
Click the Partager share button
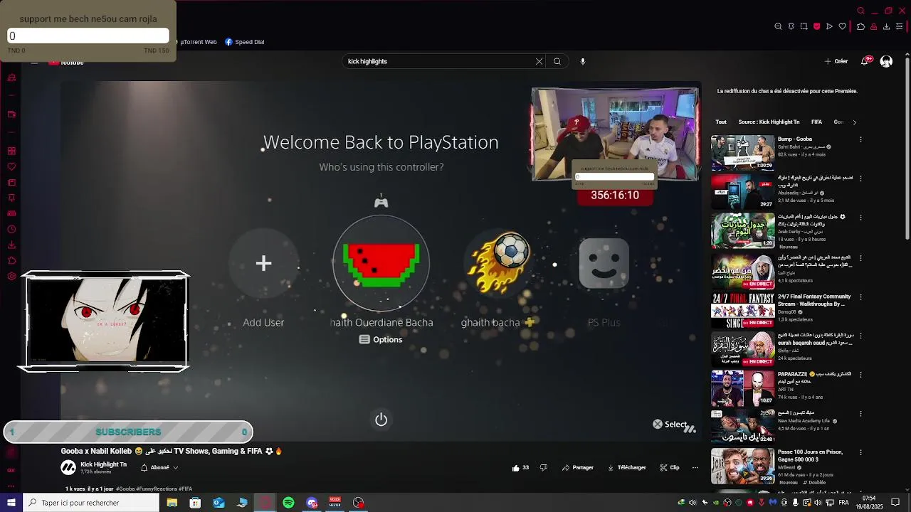[578, 468]
